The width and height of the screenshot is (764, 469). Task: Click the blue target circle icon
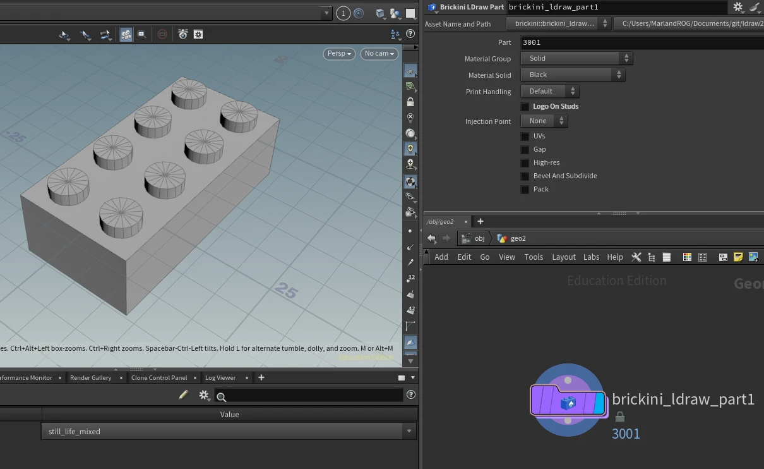click(x=359, y=13)
